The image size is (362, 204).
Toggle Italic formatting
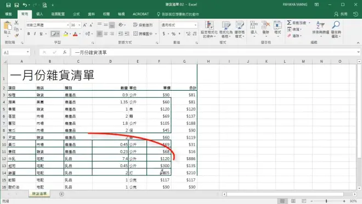coord(35,34)
